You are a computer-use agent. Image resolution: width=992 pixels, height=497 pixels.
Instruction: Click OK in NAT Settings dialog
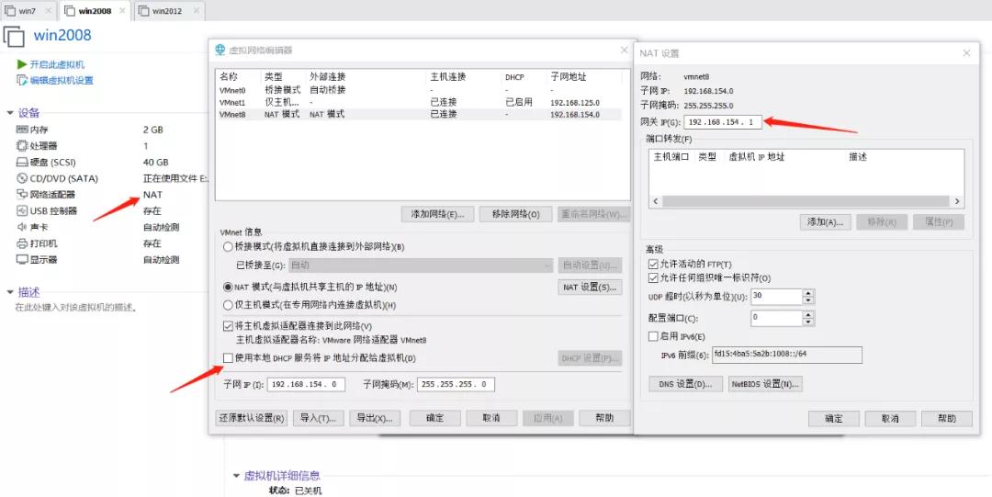click(834, 419)
